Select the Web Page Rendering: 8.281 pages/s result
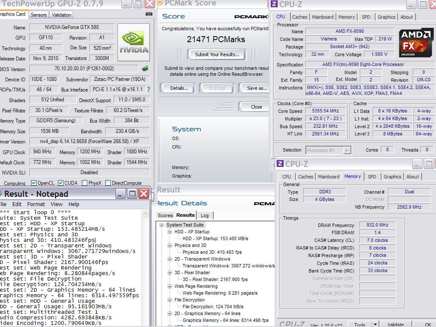Screen dimensions: 436x327 point(220,293)
